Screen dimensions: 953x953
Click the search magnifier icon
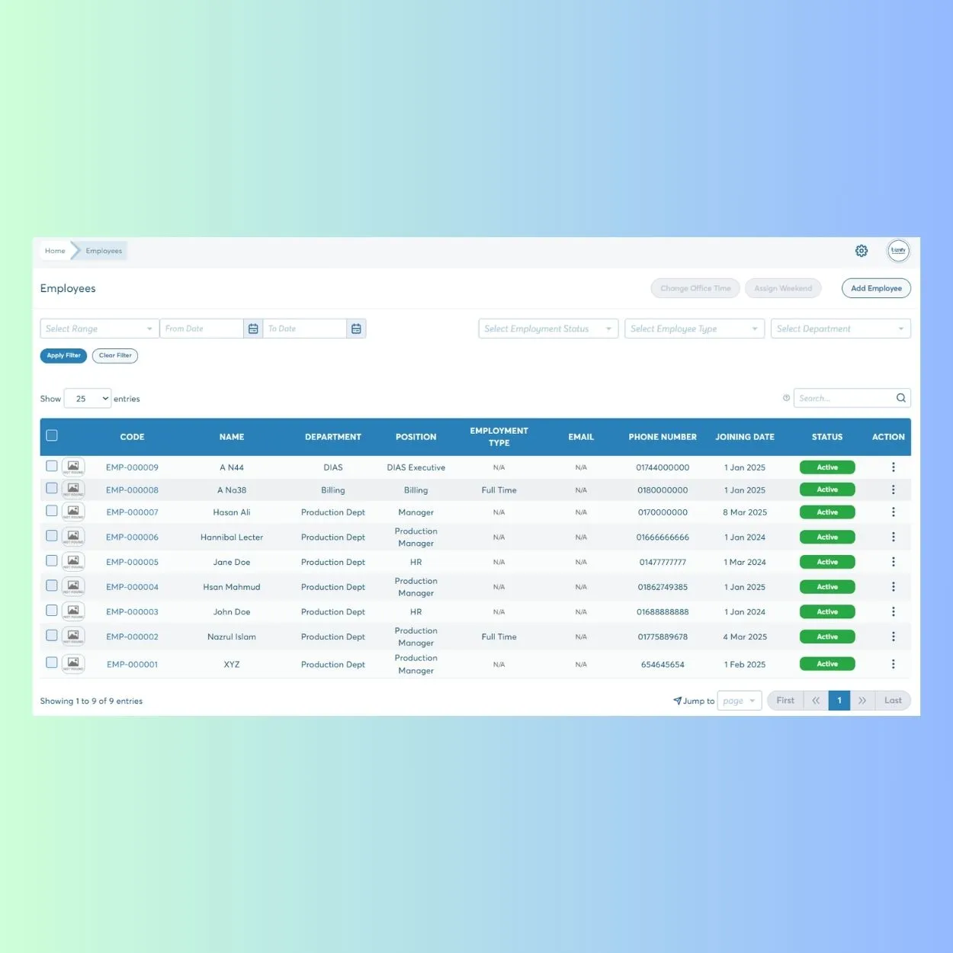point(900,398)
